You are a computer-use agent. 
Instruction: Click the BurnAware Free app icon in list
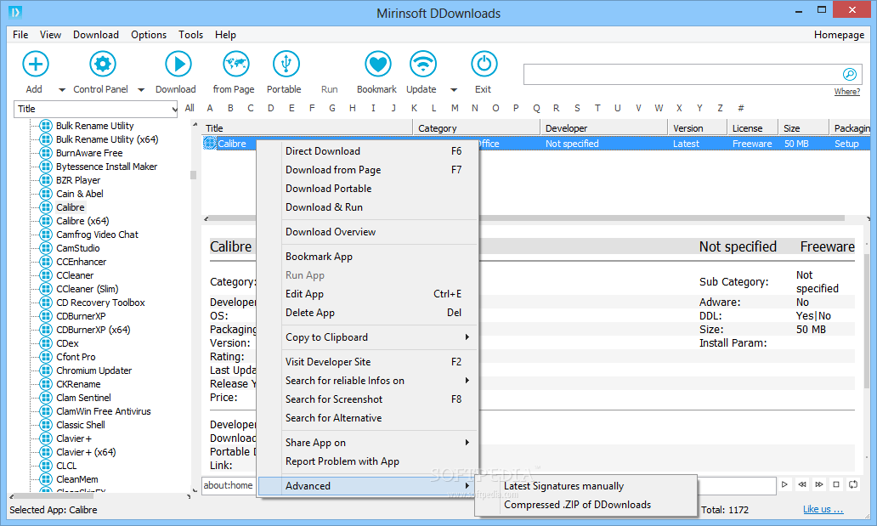click(x=46, y=153)
